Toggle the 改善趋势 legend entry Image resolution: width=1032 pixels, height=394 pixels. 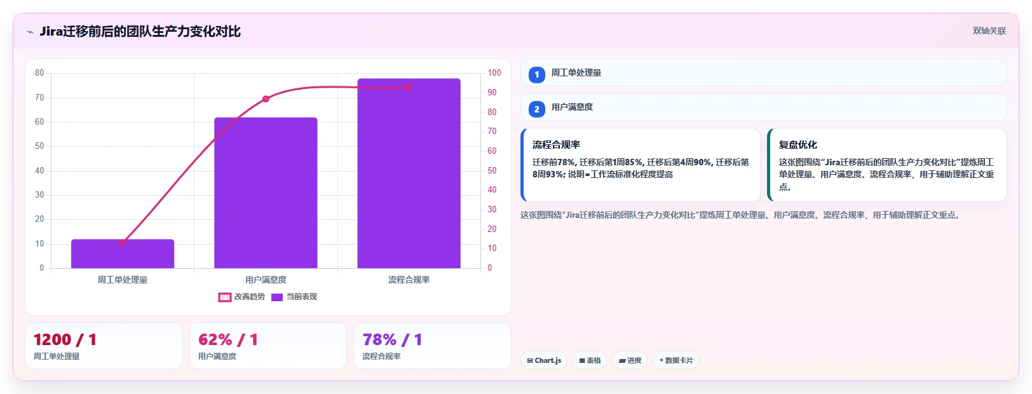click(241, 297)
